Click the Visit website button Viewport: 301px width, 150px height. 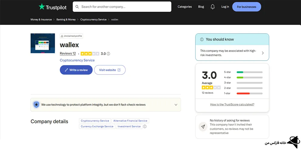(x=110, y=70)
